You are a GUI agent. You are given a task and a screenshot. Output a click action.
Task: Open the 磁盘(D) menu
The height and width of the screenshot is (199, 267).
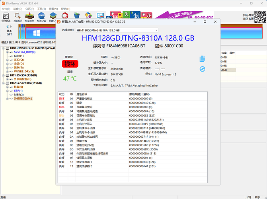(18, 9)
